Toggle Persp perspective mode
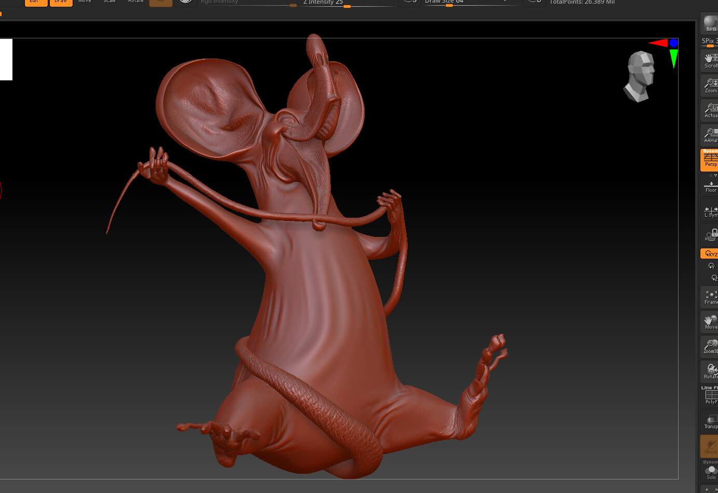This screenshot has height=493, width=718. coord(710,160)
